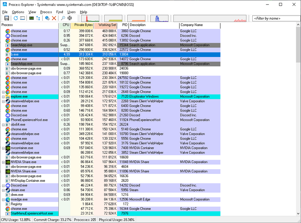Open Find handle or DLL magnifier
This screenshot has width=301, height=223.
(63, 18)
